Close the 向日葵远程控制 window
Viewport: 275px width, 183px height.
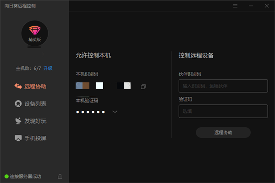click(x=266, y=6)
